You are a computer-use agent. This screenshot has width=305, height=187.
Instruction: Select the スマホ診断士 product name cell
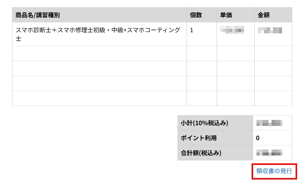pyautogui.click(x=98, y=34)
